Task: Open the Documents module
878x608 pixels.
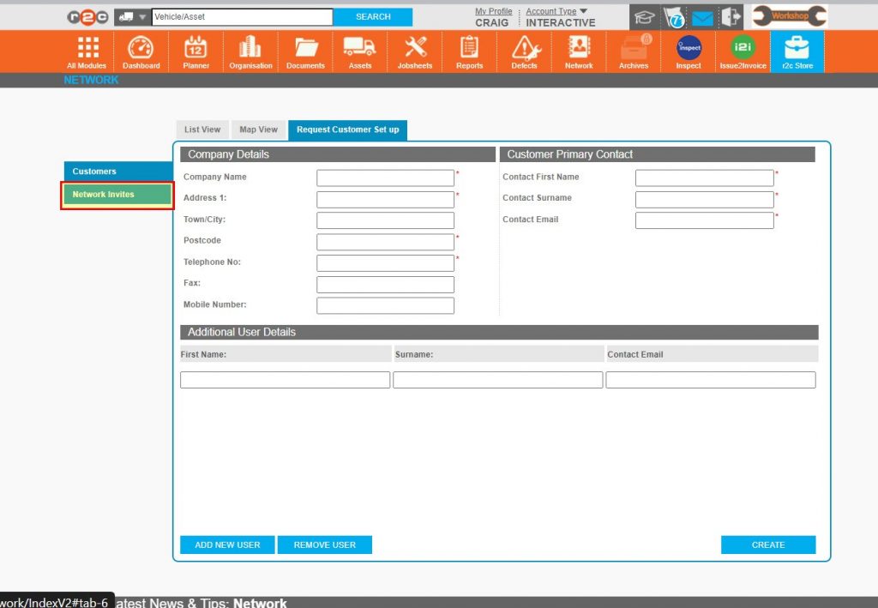Action: click(x=304, y=51)
